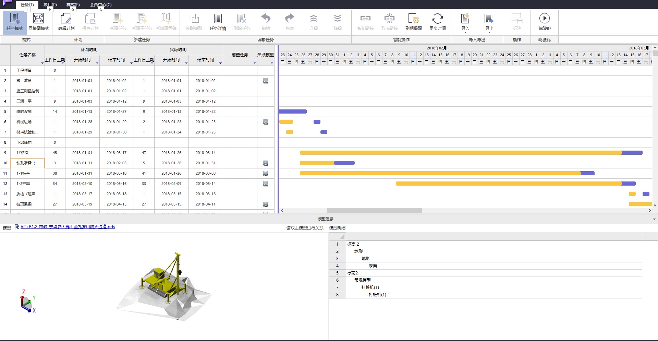The width and height of the screenshot is (658, 341).
Task: Click the 同步时间 icon
Action: [437, 22]
